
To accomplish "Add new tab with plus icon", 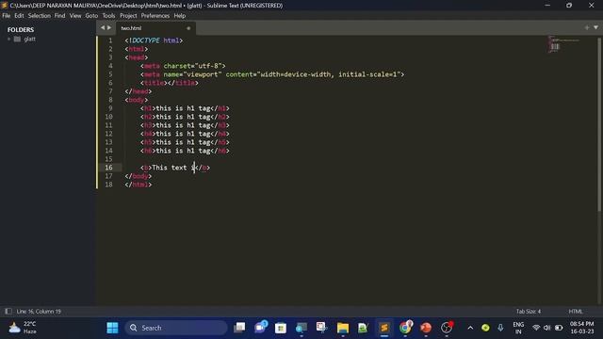I will tap(586, 27).
